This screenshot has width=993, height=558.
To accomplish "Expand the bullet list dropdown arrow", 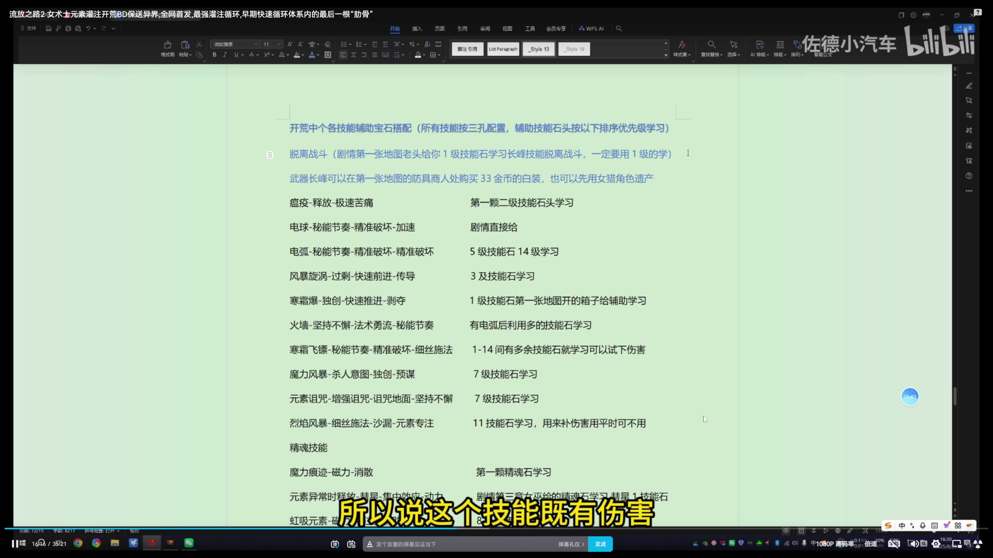I will 349,45.
